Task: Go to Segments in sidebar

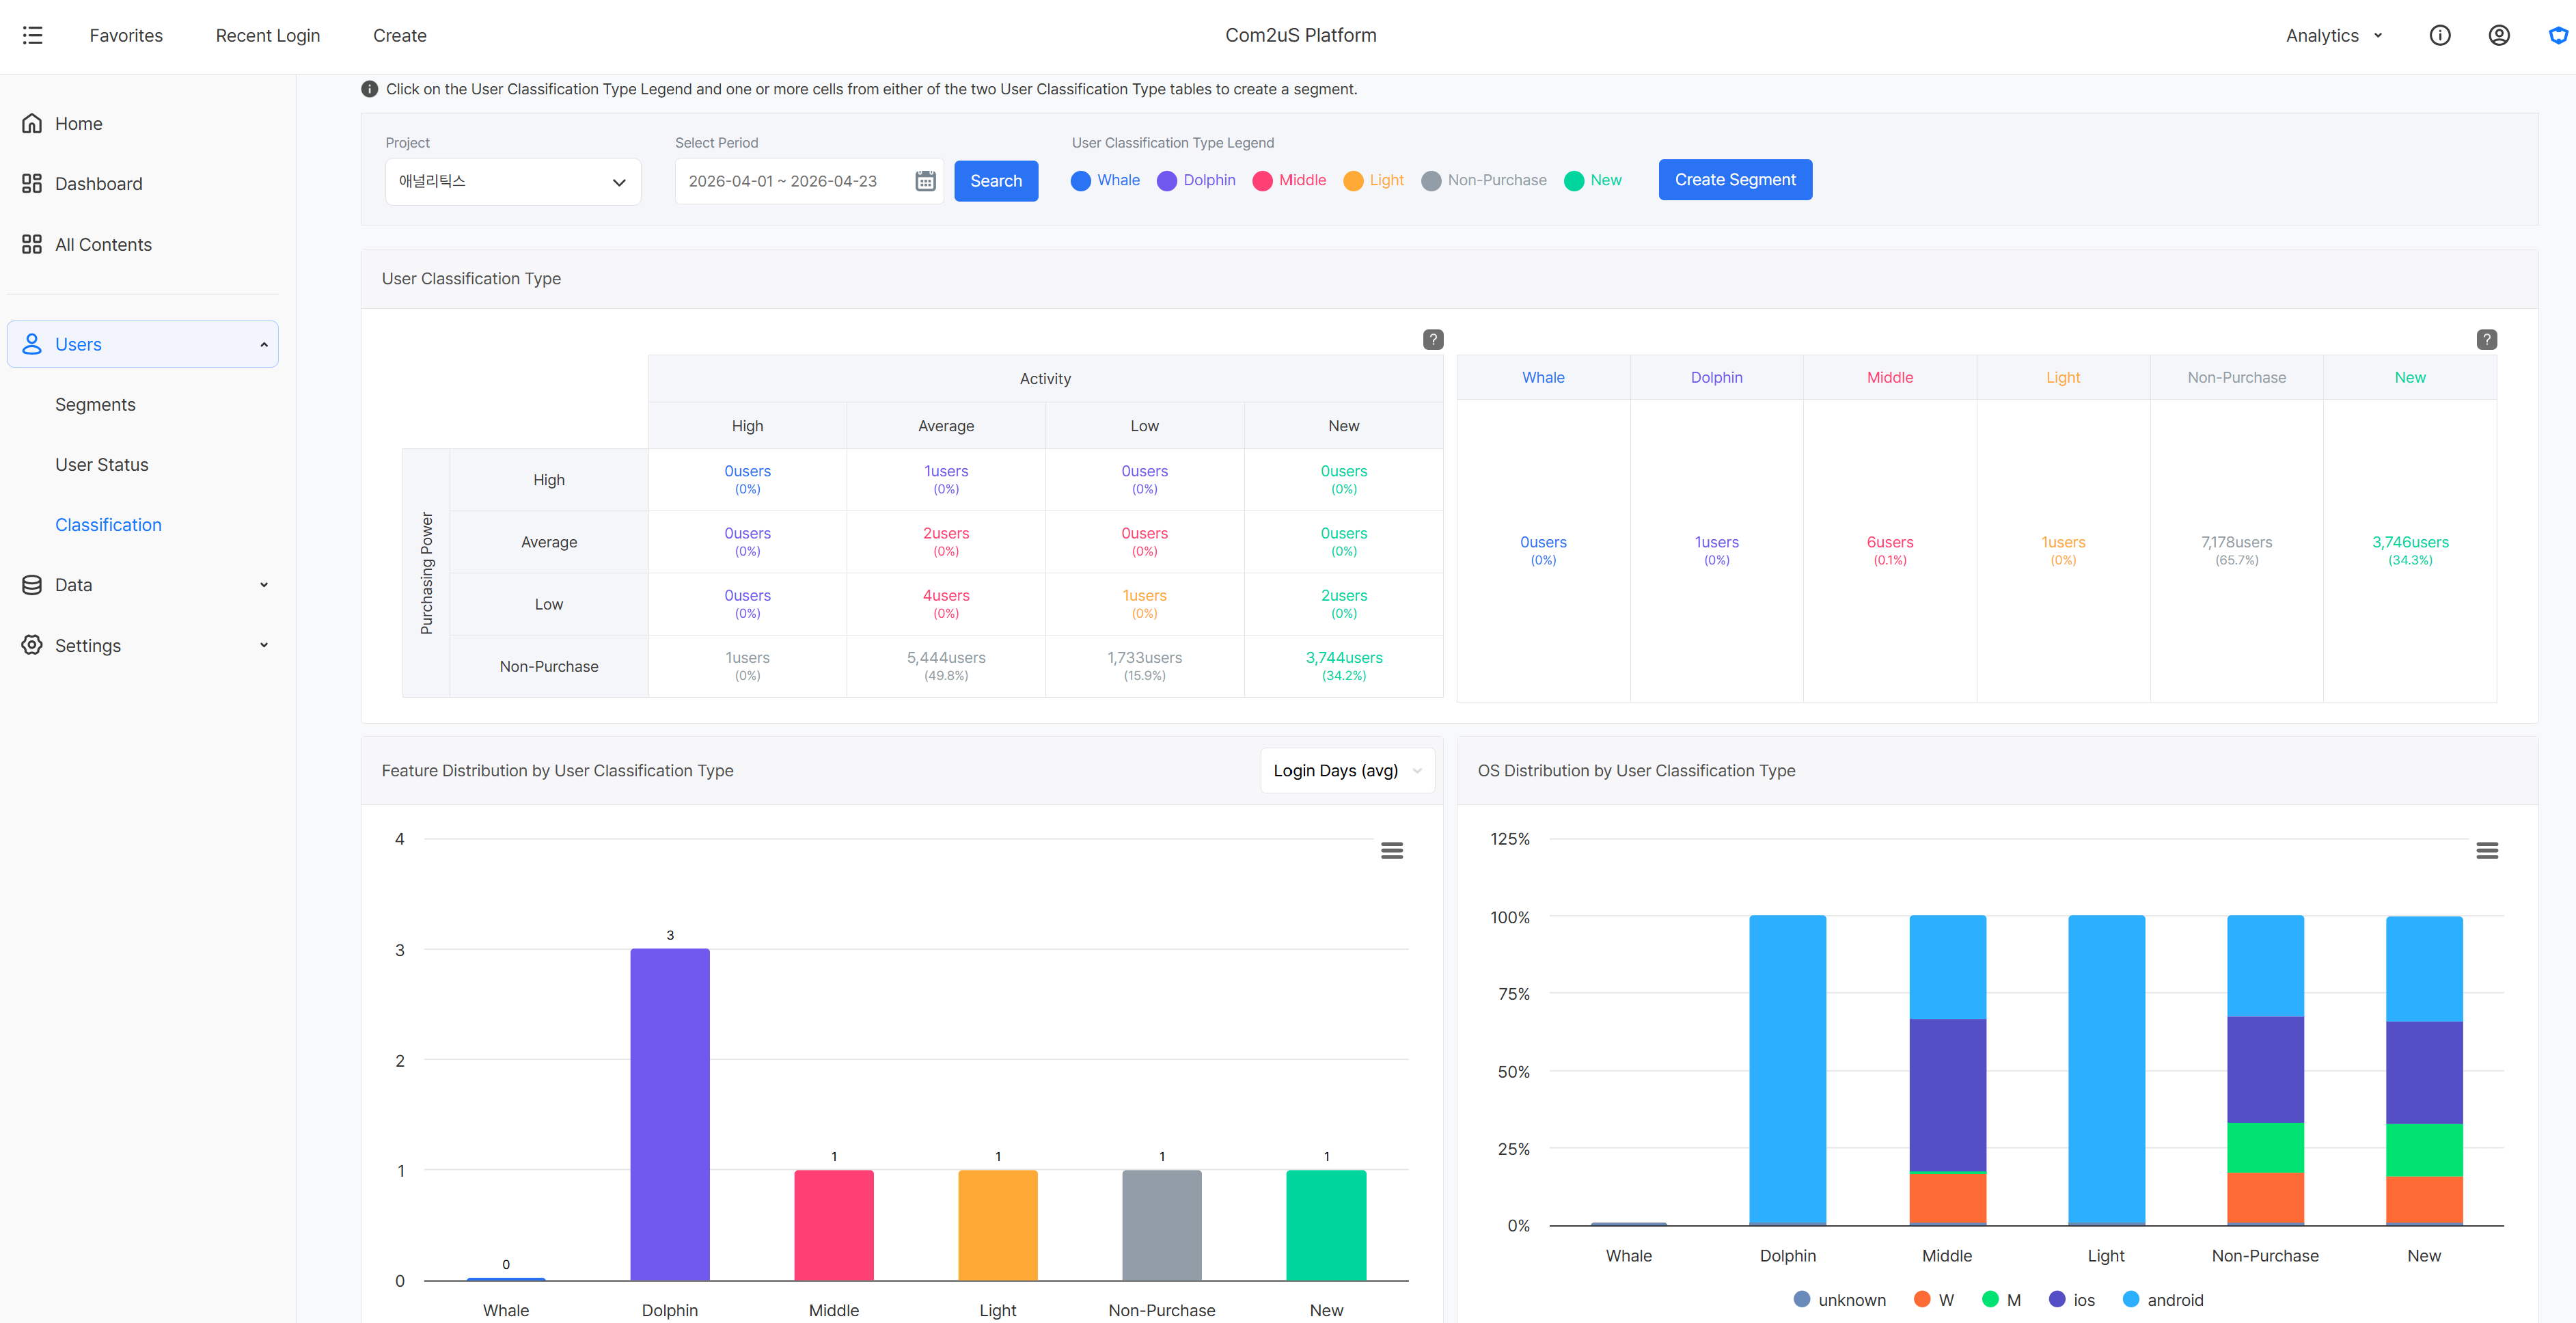Action: click(x=95, y=405)
